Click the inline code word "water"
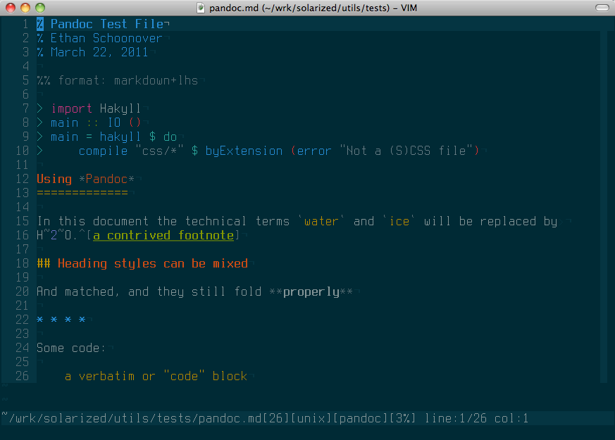This screenshot has width=615, height=440. pos(321,221)
